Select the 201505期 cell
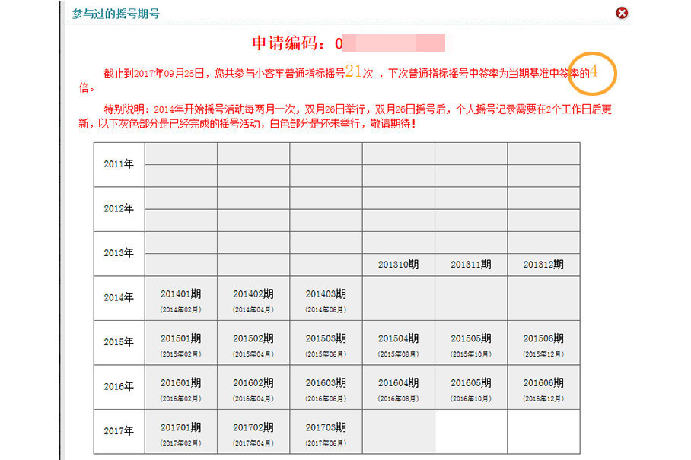 click(x=470, y=342)
